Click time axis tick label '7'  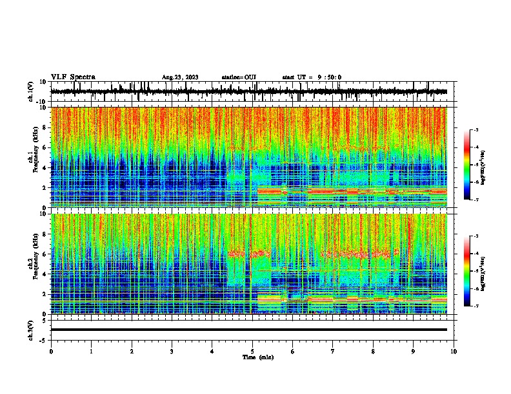click(333, 352)
